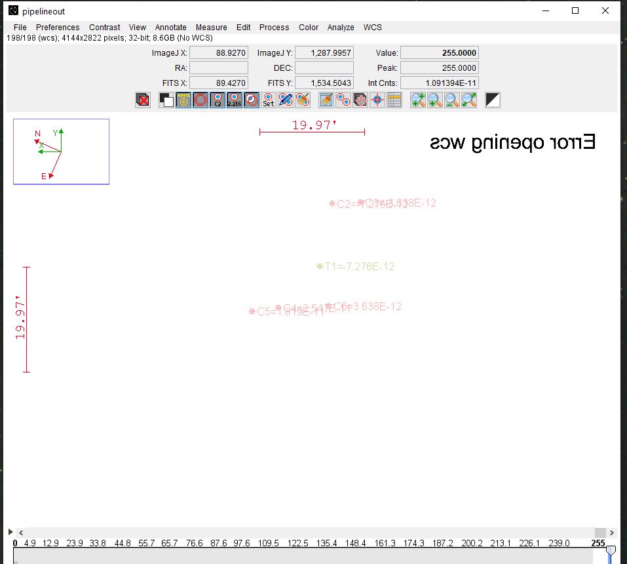The image size is (627, 564).
Task: Click the black-and-white squares negative display icon
Action: (x=166, y=100)
